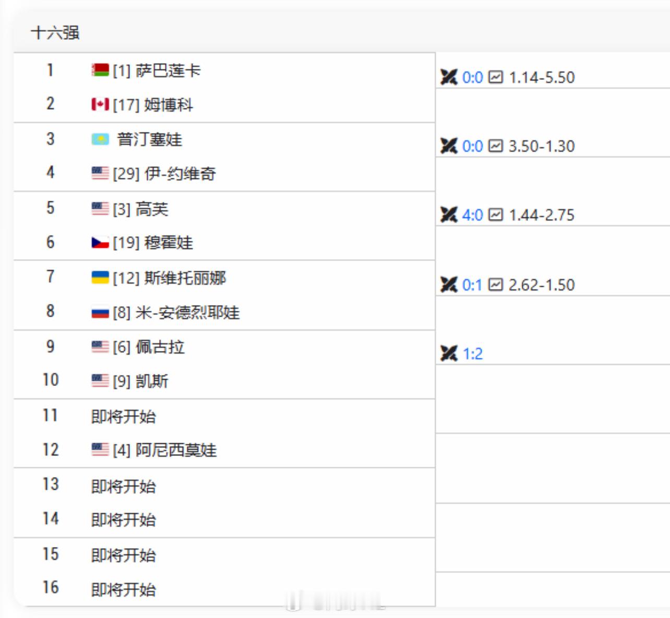
Task: Click the Kazakhstan flag beside 普汀塞娃
Action: click(100, 139)
